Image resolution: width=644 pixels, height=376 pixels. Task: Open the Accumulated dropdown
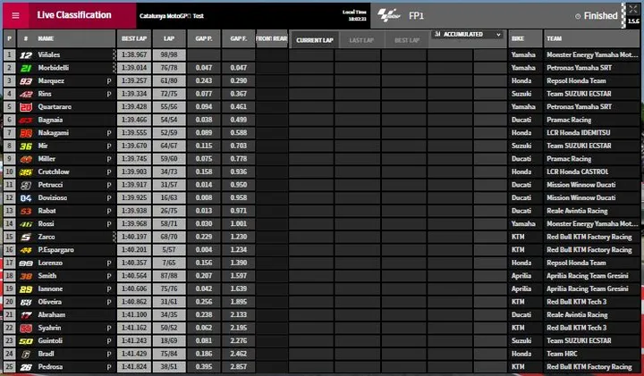pos(468,35)
